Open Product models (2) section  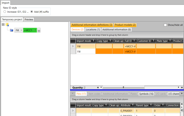[x=125, y=25]
